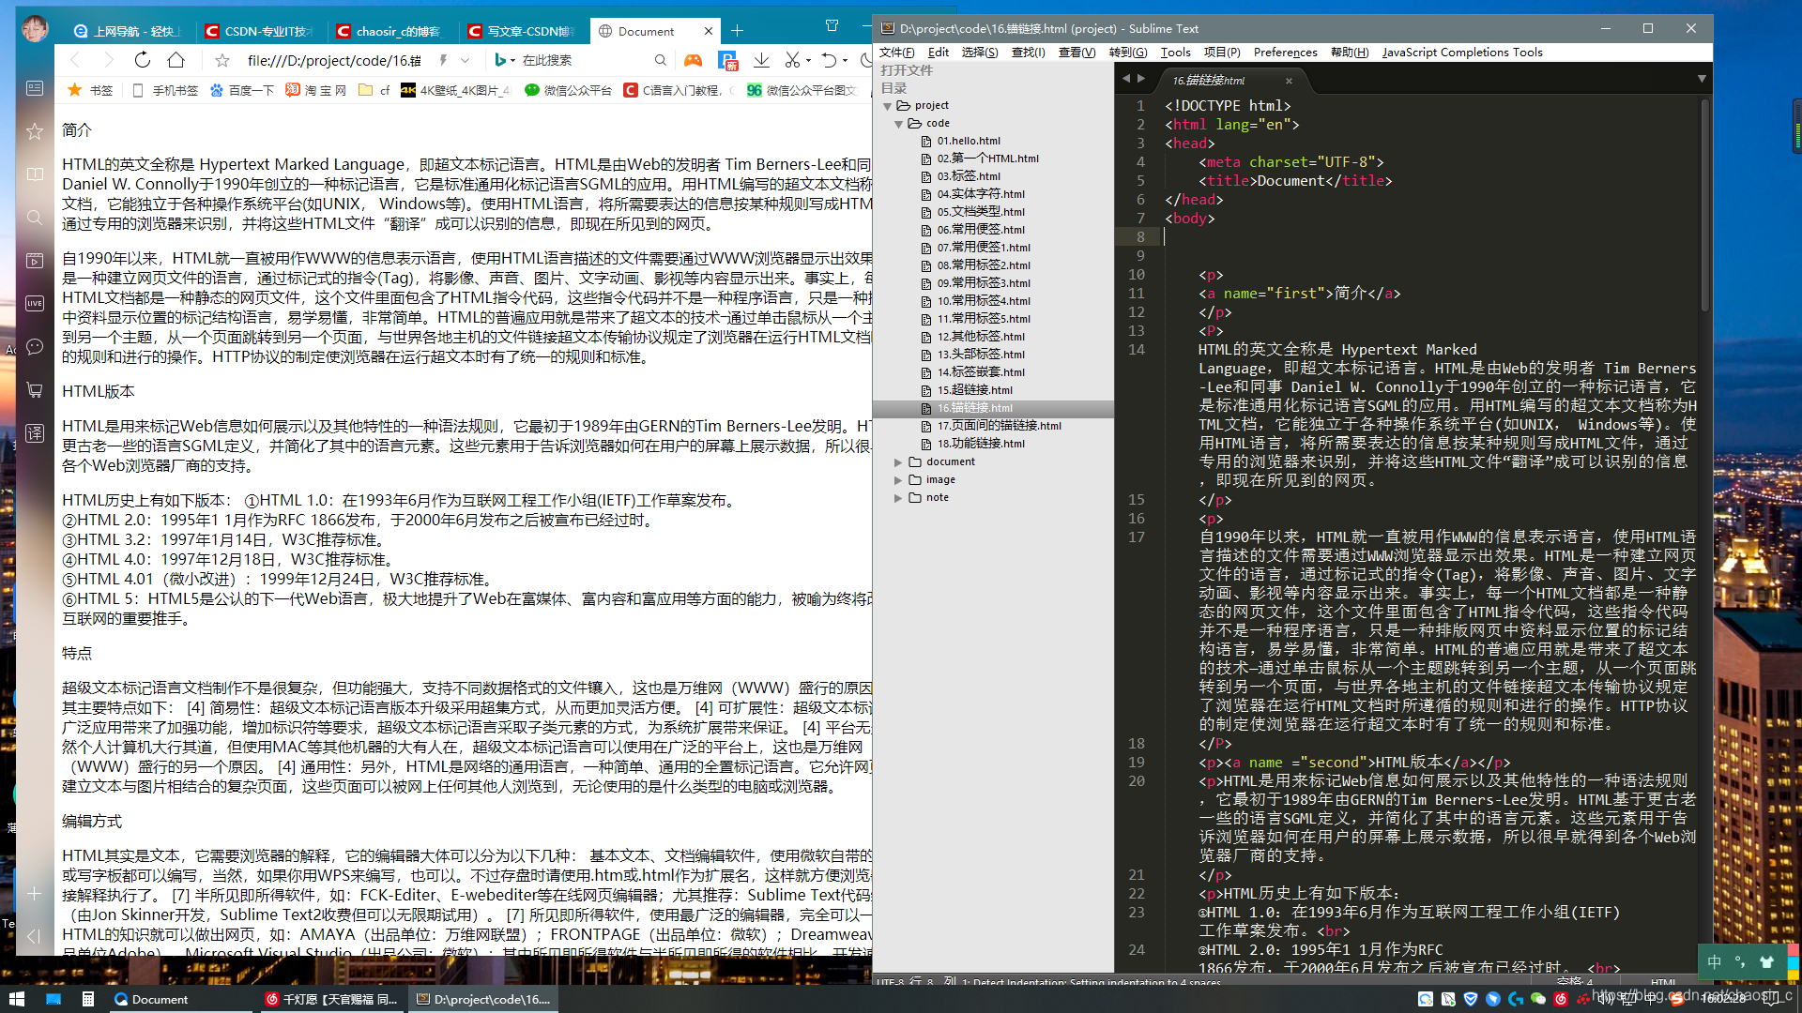Open the Preferences menu in Sublime Text
This screenshot has width=1802, height=1013.
point(1285,53)
